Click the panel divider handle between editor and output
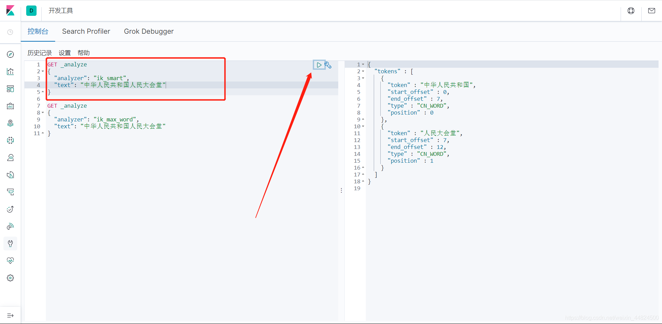The width and height of the screenshot is (662, 324). [341, 190]
